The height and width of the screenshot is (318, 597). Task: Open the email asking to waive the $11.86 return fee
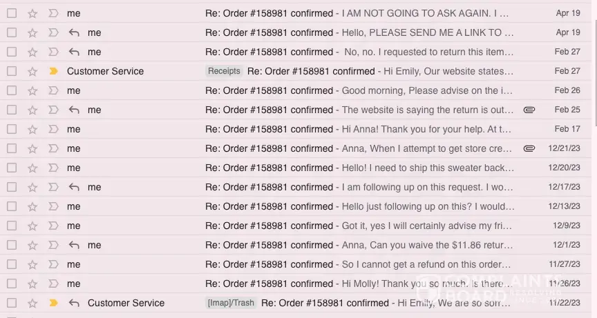pyautogui.click(x=359, y=245)
